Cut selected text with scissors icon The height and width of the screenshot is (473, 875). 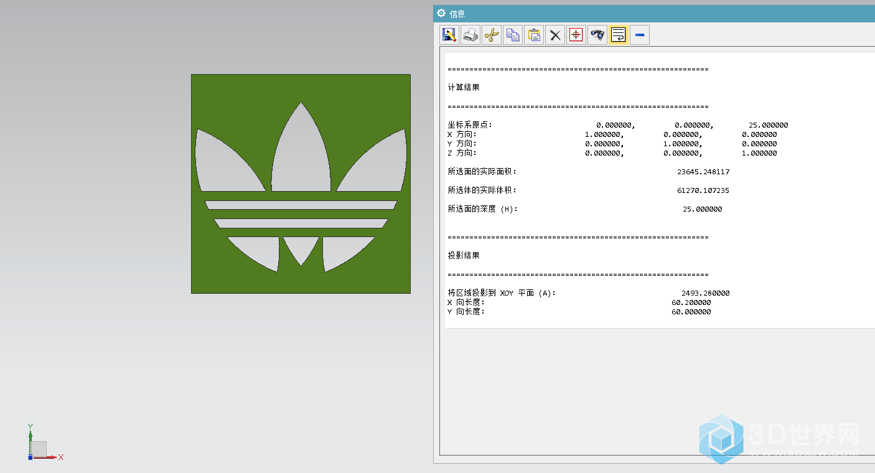[492, 35]
